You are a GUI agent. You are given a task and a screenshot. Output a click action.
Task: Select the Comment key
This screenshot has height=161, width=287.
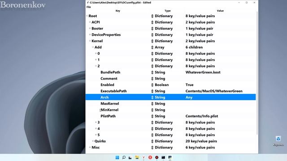coord(109,79)
